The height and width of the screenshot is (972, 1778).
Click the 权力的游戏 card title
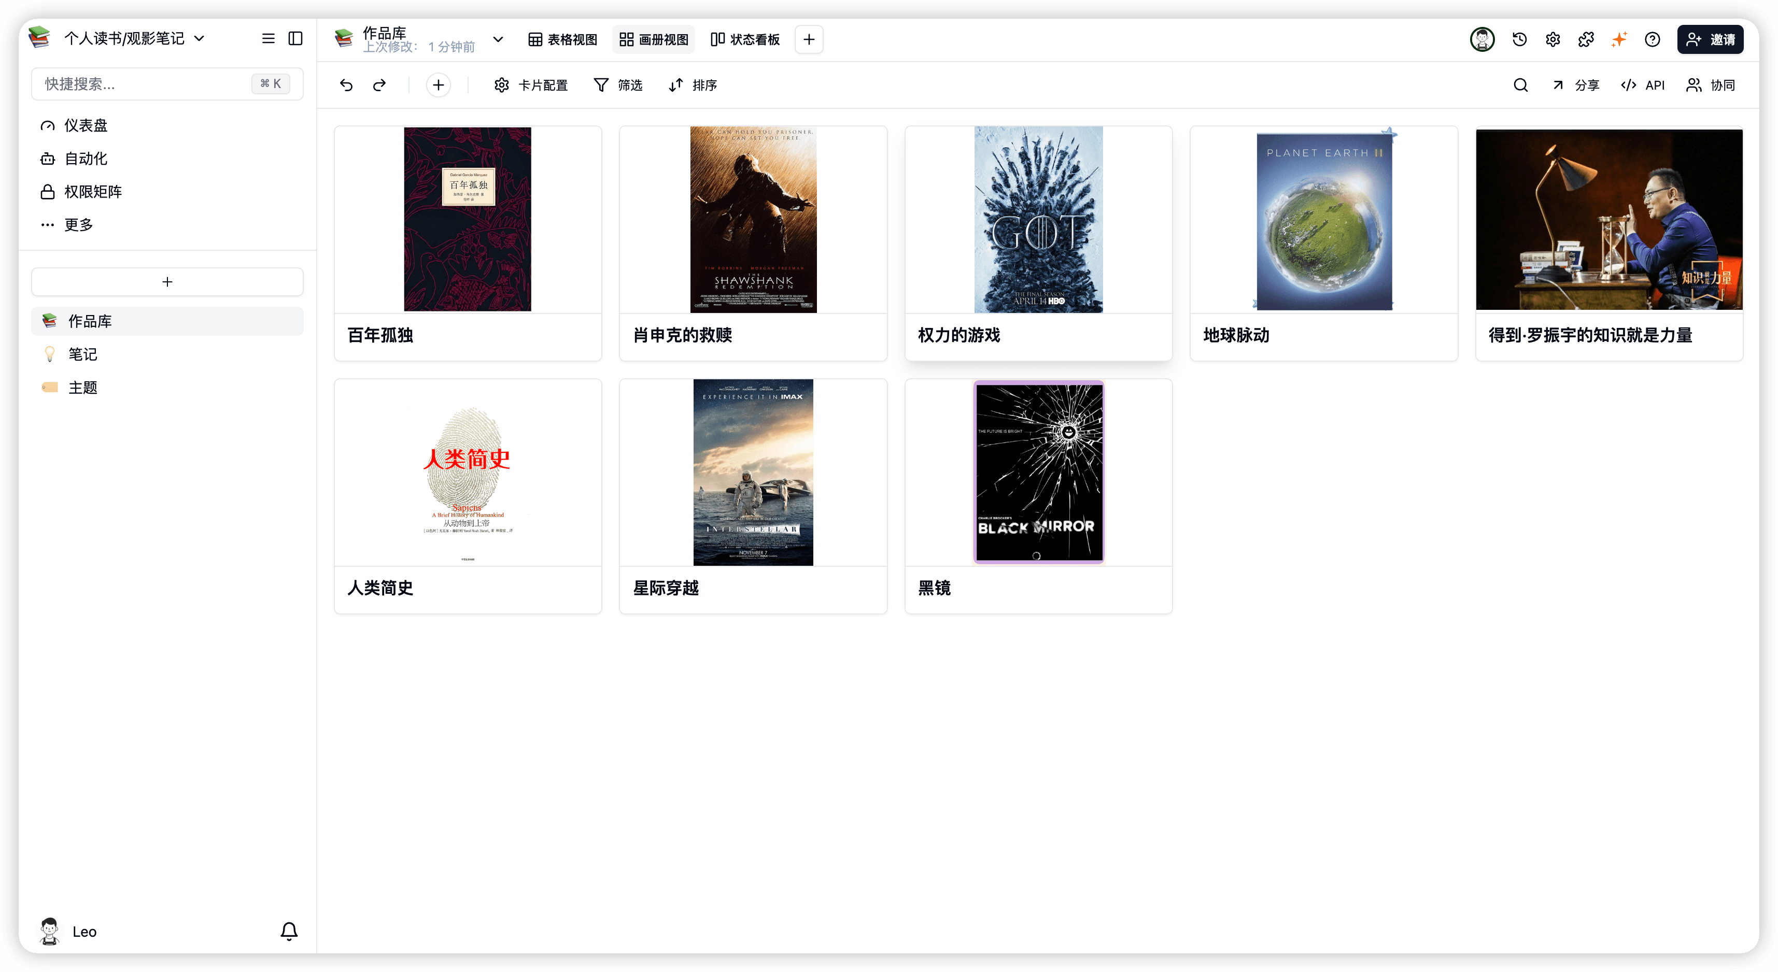tap(958, 335)
